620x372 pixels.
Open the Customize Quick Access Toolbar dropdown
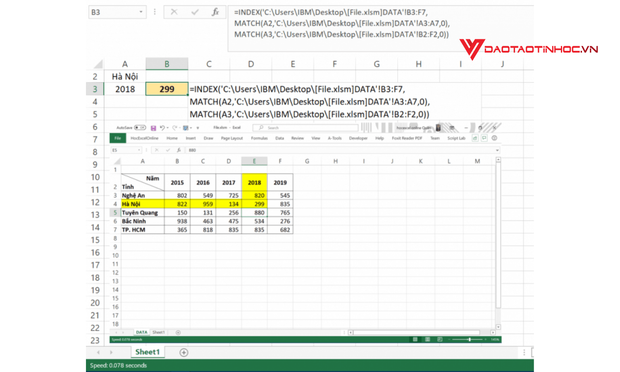click(198, 128)
